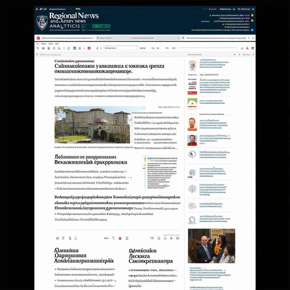Click the red circular icon in address bar
This screenshot has height=290, width=290.
[x=39, y=38]
